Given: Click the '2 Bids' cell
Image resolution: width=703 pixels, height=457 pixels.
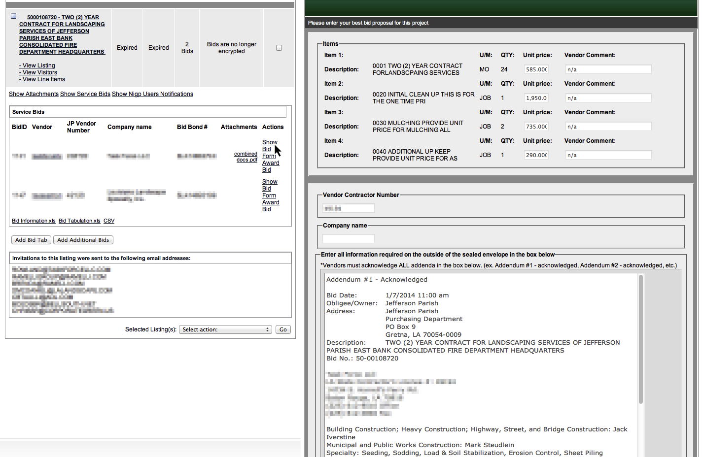Looking at the screenshot, I should (x=187, y=48).
